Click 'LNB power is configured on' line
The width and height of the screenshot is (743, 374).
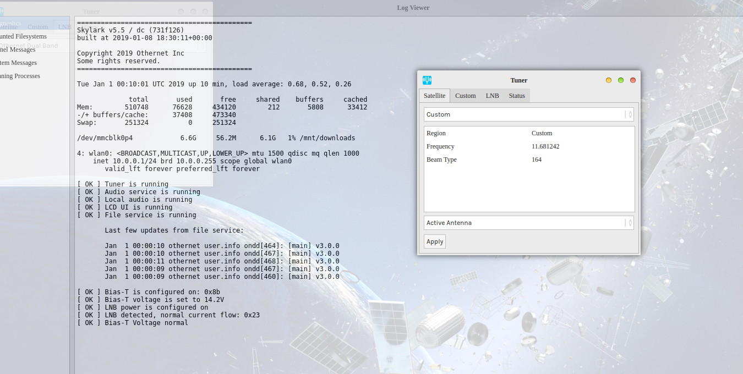(x=143, y=307)
